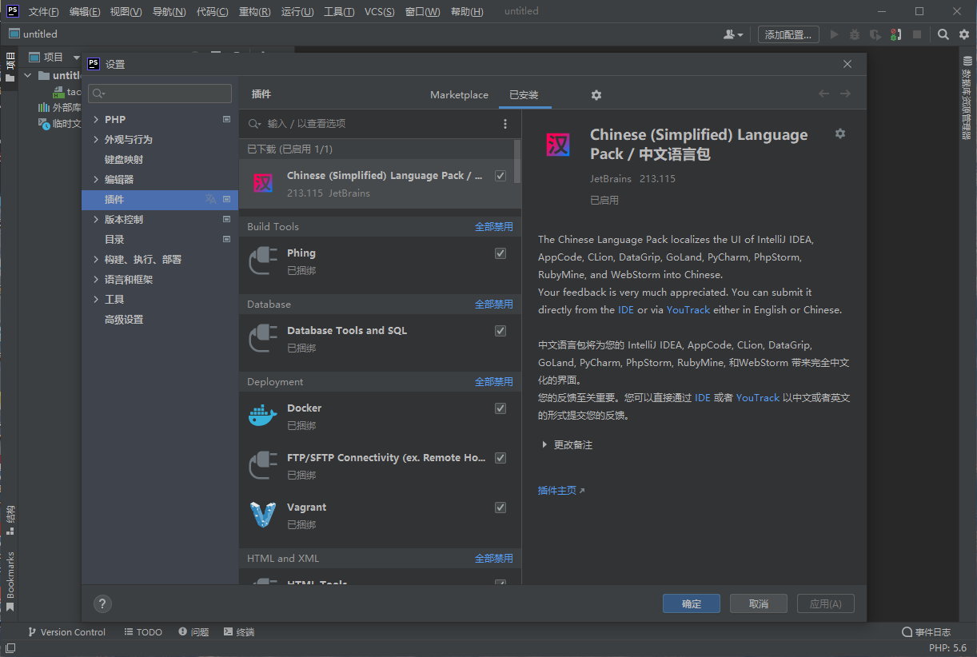The width and height of the screenshot is (977, 657).
Task: Click the language translate icon on the 插件 row
Action: (x=211, y=199)
